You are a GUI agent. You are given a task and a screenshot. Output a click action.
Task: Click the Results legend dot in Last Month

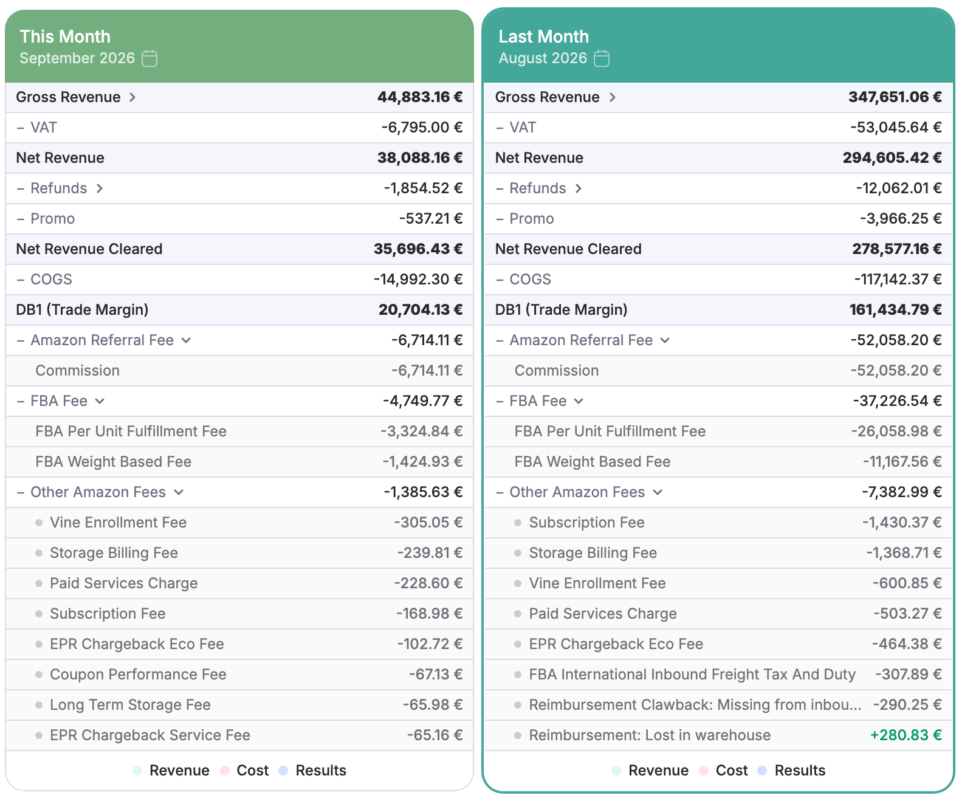coord(762,771)
